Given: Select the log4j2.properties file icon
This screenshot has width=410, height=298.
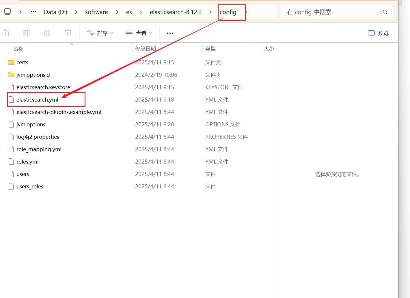Looking at the screenshot, I should (x=11, y=137).
